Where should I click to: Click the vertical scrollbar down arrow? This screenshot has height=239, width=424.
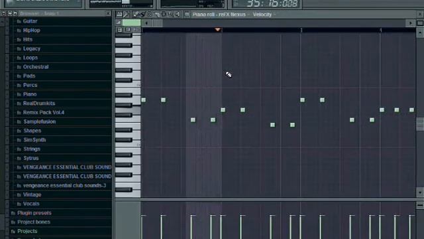420,193
